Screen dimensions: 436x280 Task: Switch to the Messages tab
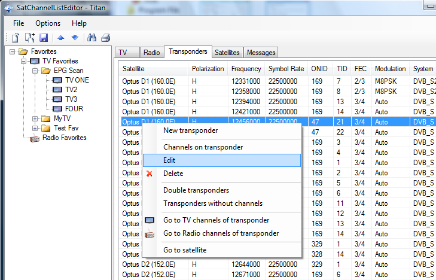261,53
